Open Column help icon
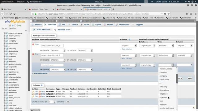The width and height of the screenshot is (198, 111). [x=129, y=39]
